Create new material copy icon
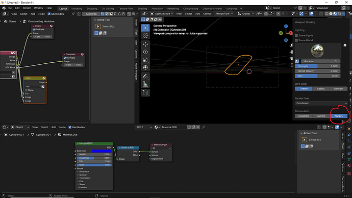The image size is (352, 198). pos(193,127)
